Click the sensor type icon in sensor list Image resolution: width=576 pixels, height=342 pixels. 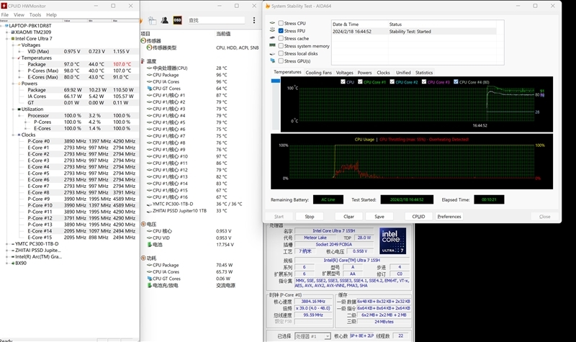pos(149,48)
